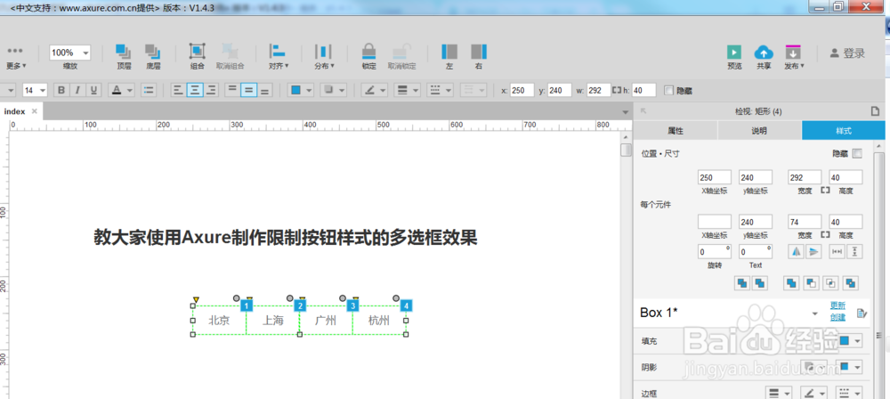890x399 pixels.
Task: Pop out inspector panel with arrow icon
Action: (x=643, y=111)
